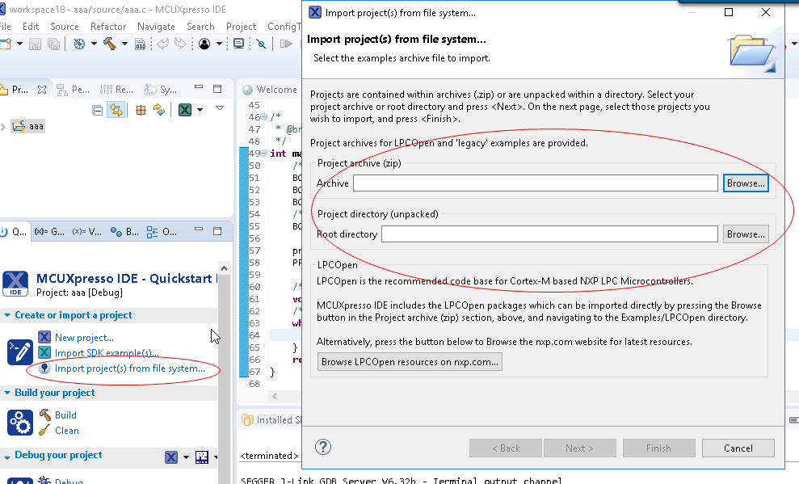Open the Navigate menu
The image size is (799, 484).
[x=156, y=27]
